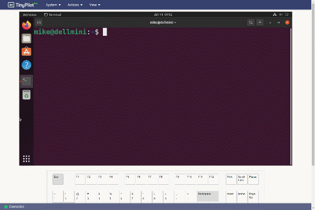Open the Actions dropdown menu

(x=75, y=5)
